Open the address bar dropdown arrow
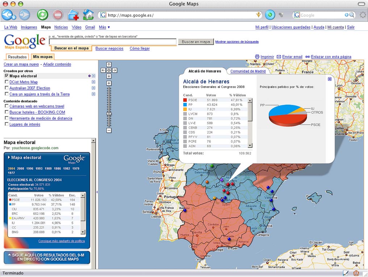The height and width of the screenshot is (277, 368). [258, 15]
